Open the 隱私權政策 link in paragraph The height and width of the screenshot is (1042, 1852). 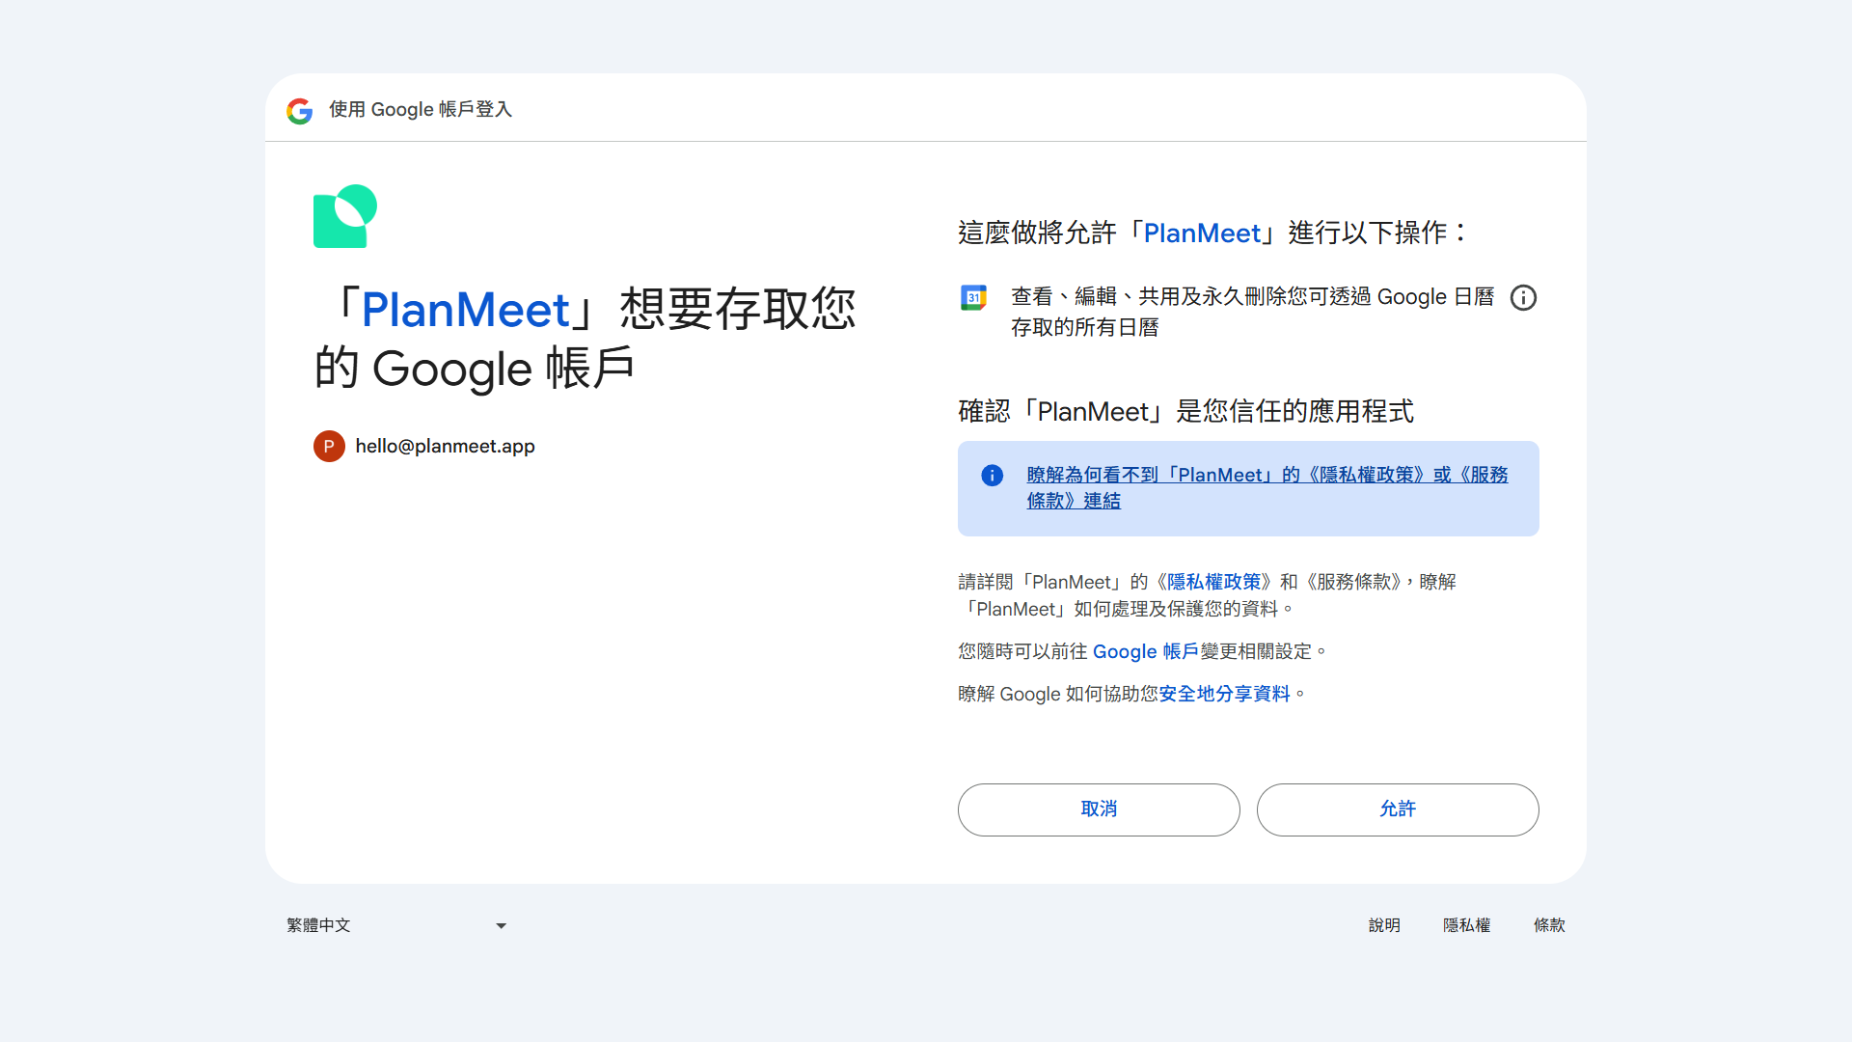click(1213, 582)
